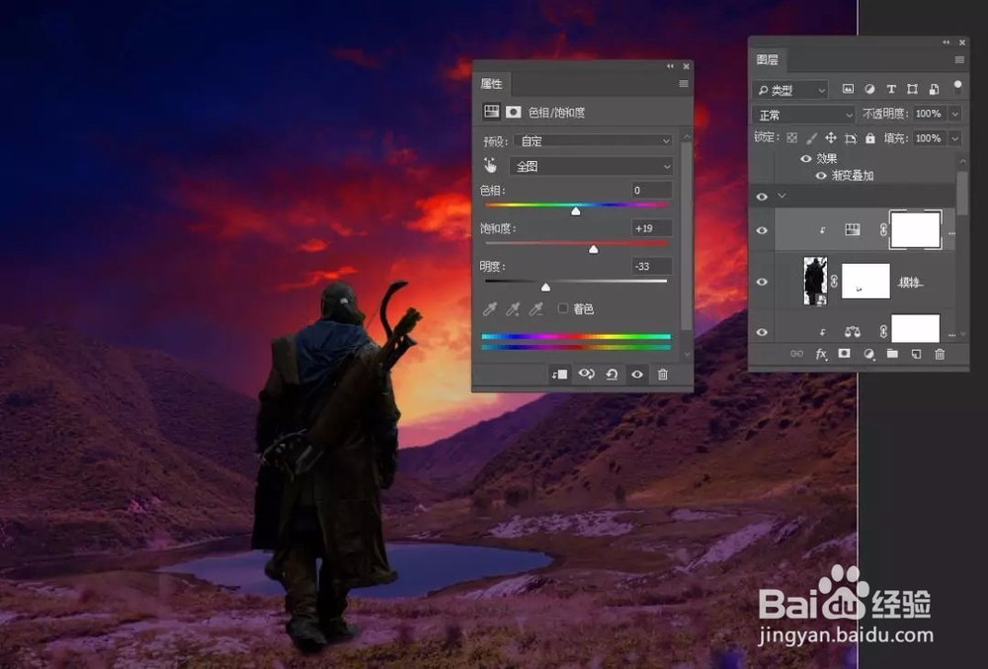Select the on-image targeted adjustment hand tool

tap(490, 166)
